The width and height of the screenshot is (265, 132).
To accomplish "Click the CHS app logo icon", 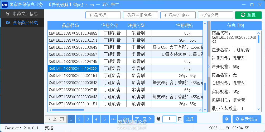I will (4, 4).
